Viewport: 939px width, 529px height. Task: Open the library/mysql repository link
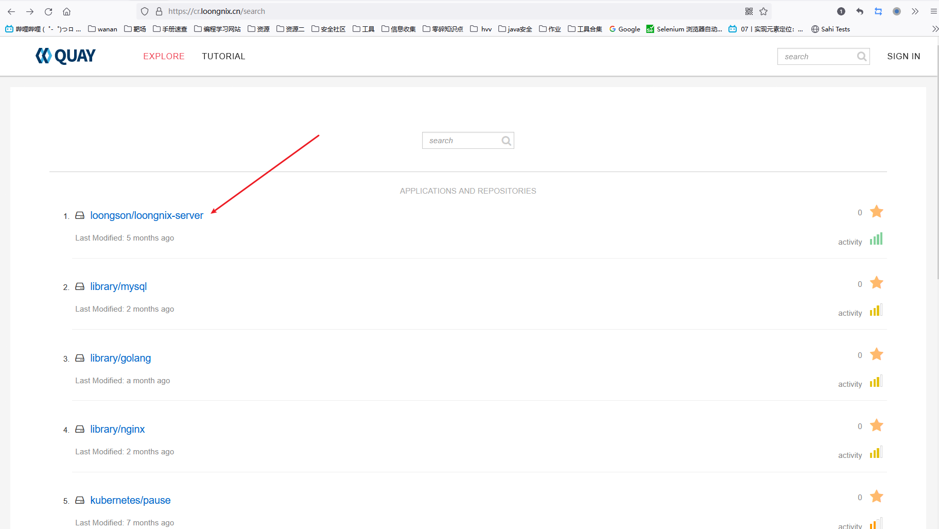coord(118,286)
